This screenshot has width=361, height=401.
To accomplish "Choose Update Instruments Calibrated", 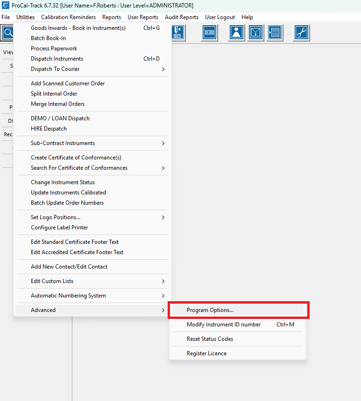I will tap(92, 193).
